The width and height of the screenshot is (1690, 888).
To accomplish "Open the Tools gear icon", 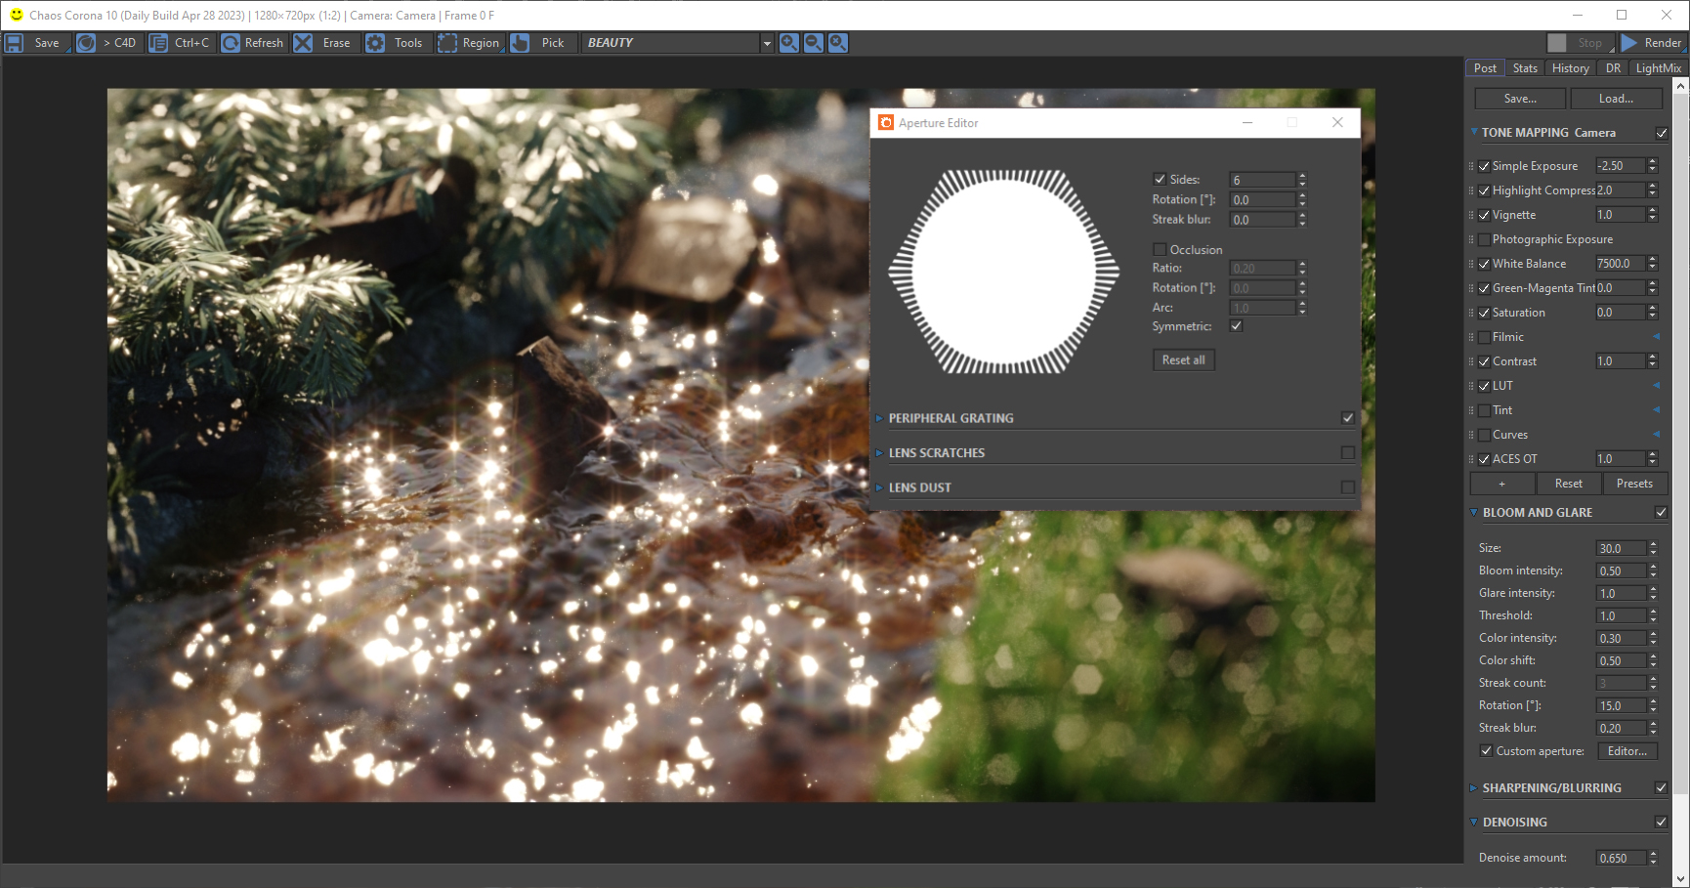I will (375, 43).
